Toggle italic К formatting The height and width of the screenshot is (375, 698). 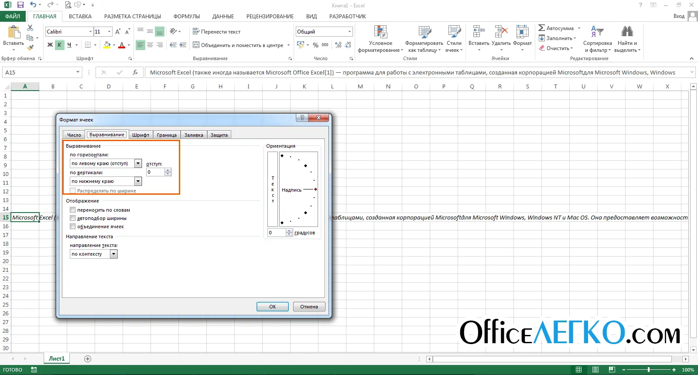click(x=59, y=45)
